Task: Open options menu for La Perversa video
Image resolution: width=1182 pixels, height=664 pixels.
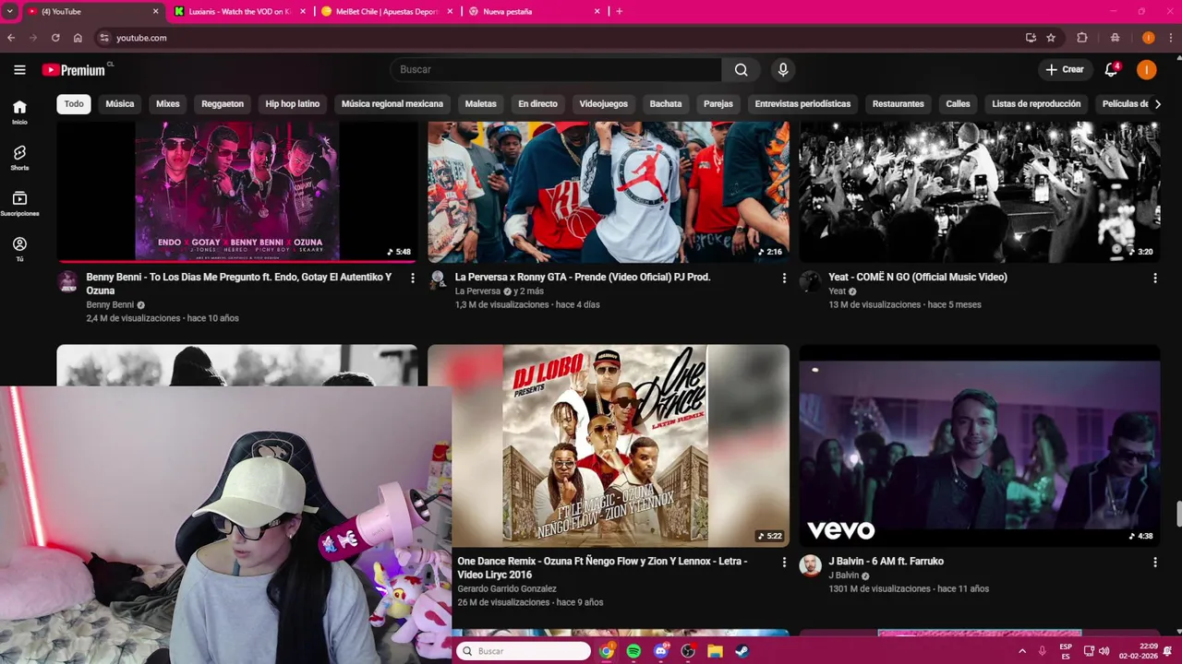Action: point(784,278)
